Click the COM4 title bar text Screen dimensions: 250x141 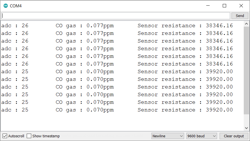tap(16, 6)
